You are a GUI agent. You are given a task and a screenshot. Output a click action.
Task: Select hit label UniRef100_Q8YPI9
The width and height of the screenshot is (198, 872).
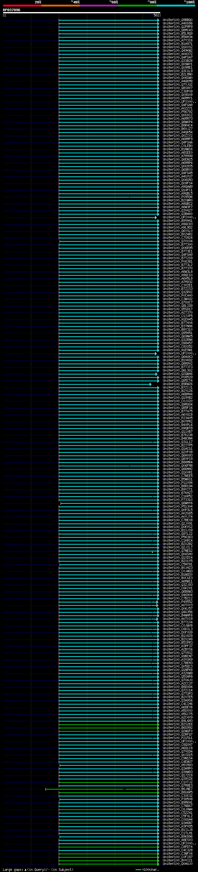(178, 459)
